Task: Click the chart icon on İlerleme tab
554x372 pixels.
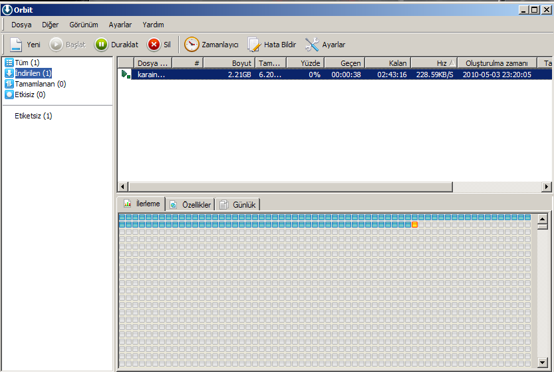Action: (x=128, y=204)
